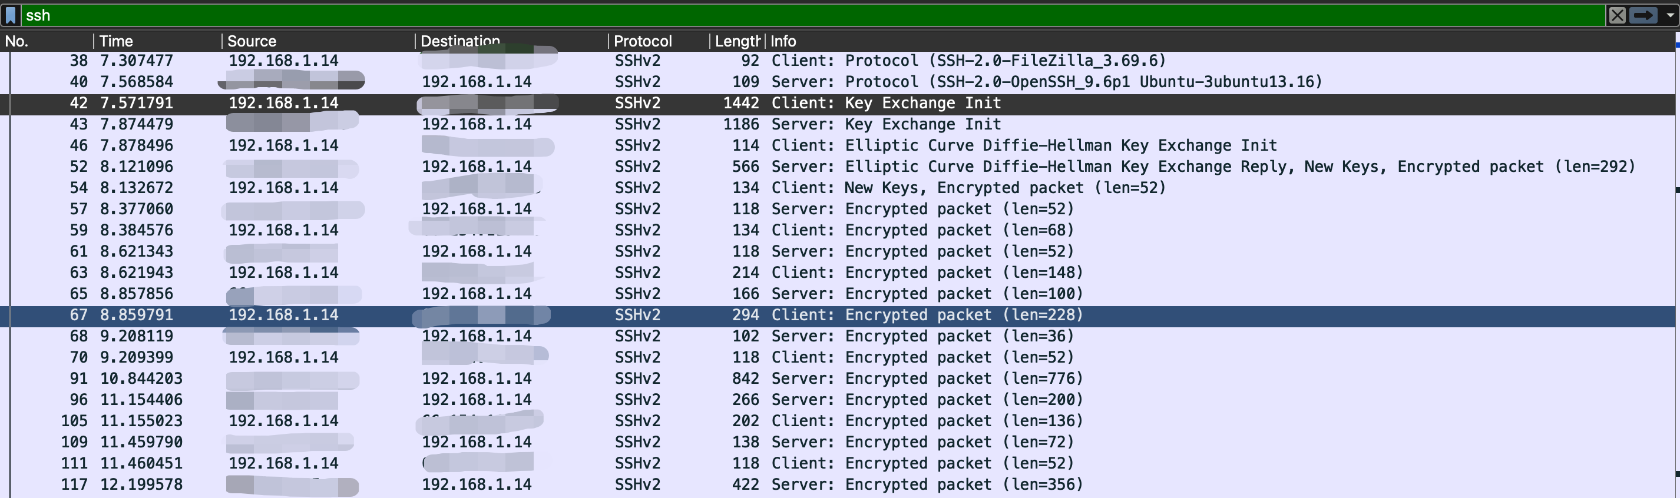Sort by the Time column header
1680x498 pixels.
point(158,41)
